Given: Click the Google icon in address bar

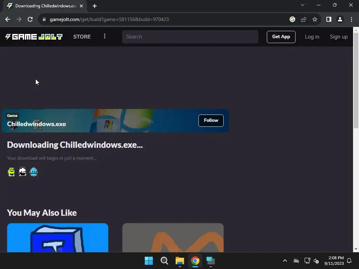Looking at the screenshot, I should (292, 19).
